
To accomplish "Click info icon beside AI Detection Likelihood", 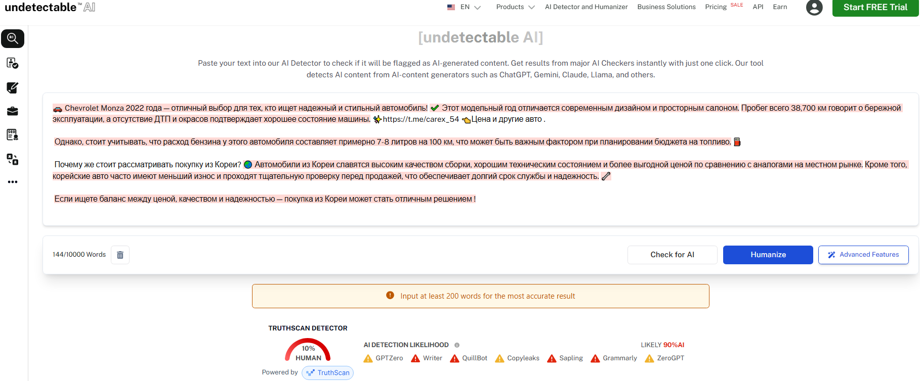I will (457, 345).
